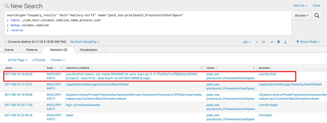Viewport: 327px width, 123px height.
Task: Edit name column pencil icon
Action: 254,68
